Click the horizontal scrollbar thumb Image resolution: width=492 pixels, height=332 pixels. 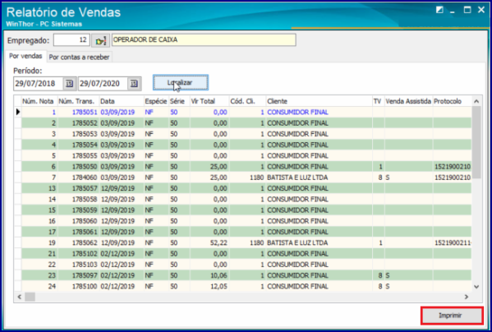pos(30,297)
